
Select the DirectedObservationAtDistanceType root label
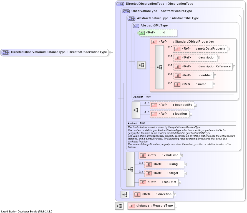pos(59,52)
